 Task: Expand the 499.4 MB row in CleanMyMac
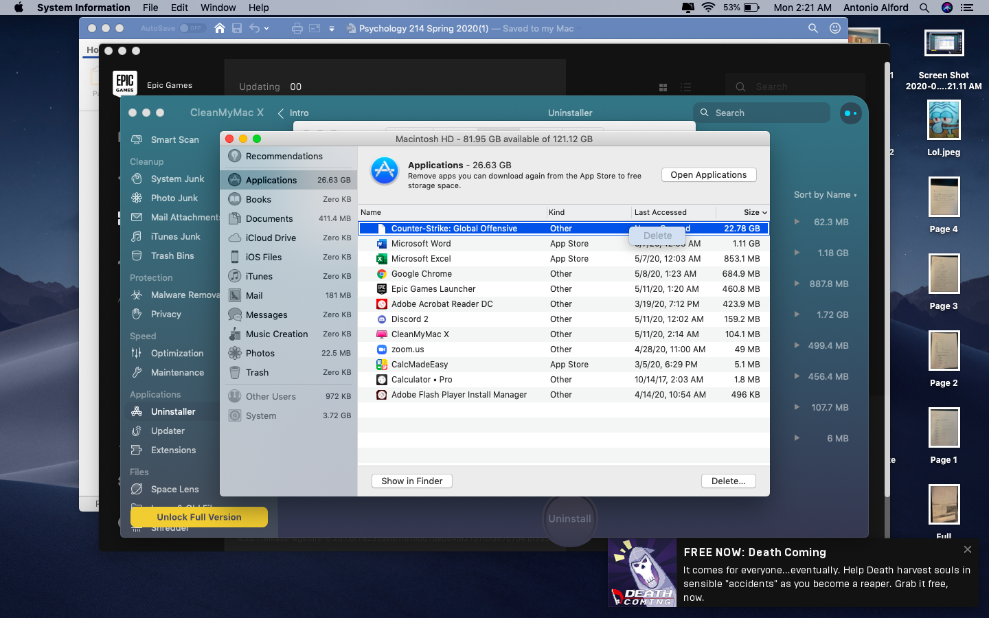[x=797, y=345]
